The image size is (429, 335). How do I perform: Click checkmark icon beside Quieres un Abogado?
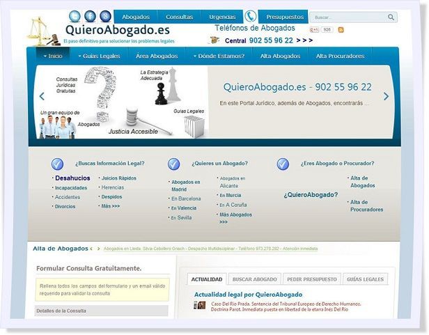(173, 164)
